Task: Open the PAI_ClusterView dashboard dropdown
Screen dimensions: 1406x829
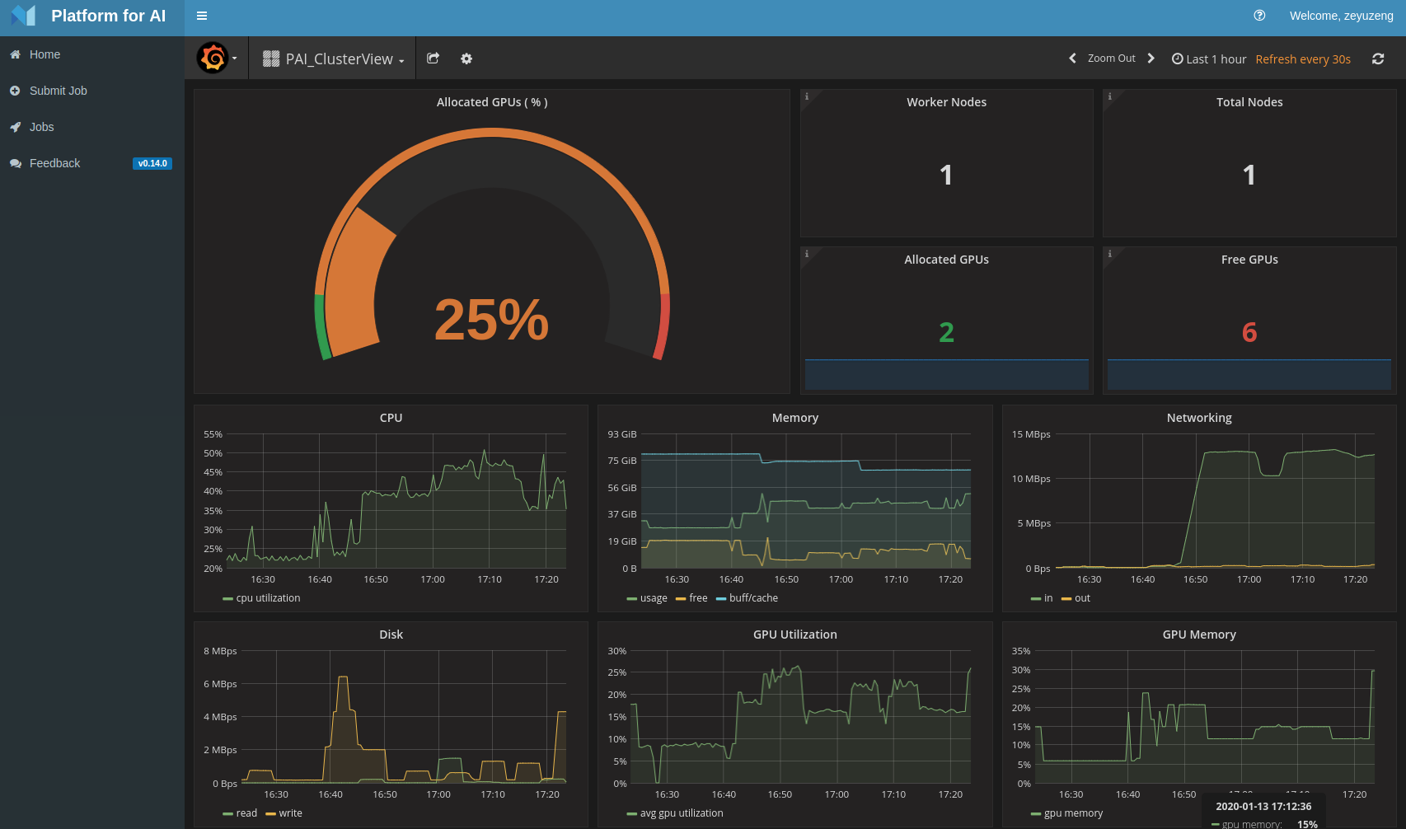Action: click(x=332, y=58)
